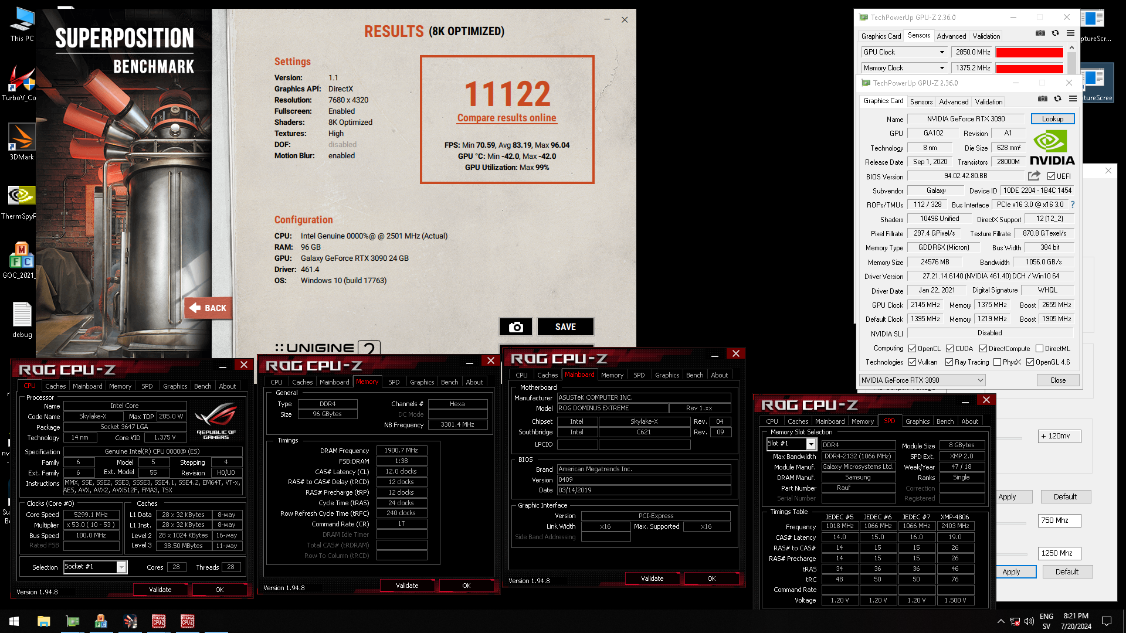The image size is (1126, 633).
Task: Click Default button beside highlighted Apply
Action: click(1066, 572)
